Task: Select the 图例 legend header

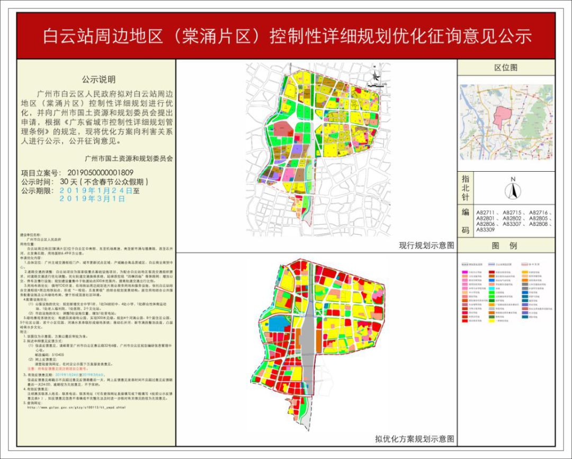Action: (x=506, y=245)
